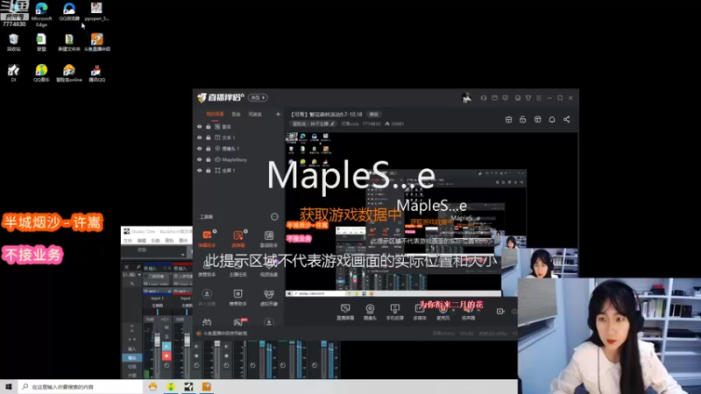Viewport: 701px width, 394px height.
Task: Add a 手机投屏 source
Action: 395,312
